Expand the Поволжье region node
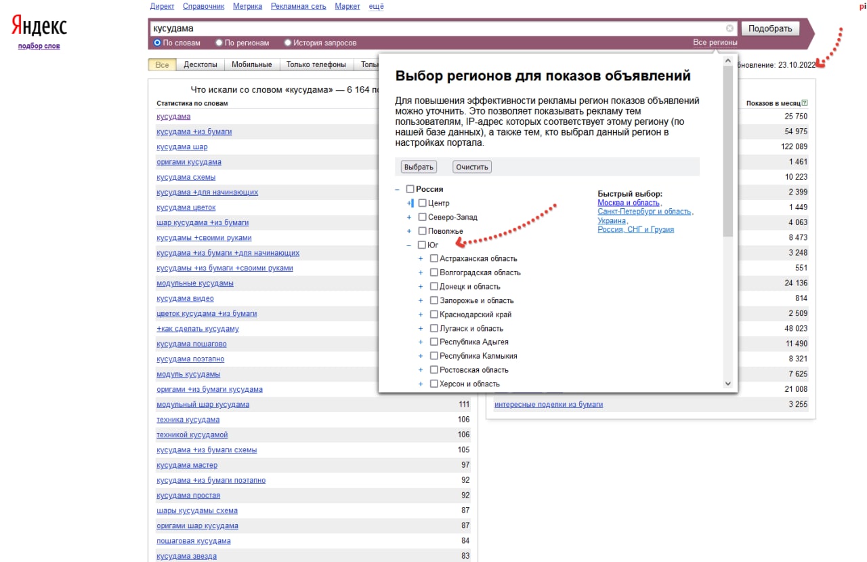This screenshot has width=867, height=562. [x=409, y=231]
